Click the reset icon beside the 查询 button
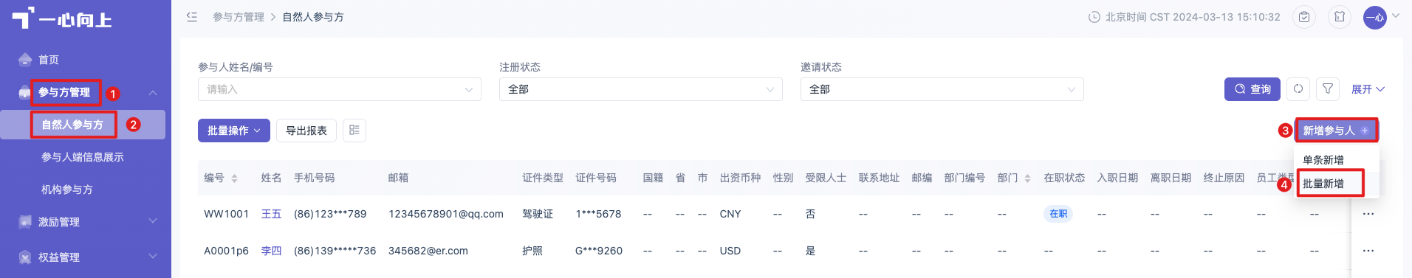 pos(1298,89)
